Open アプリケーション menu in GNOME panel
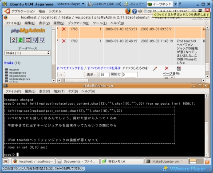Image resolution: width=213 pixels, height=173 pixels. 23,11
